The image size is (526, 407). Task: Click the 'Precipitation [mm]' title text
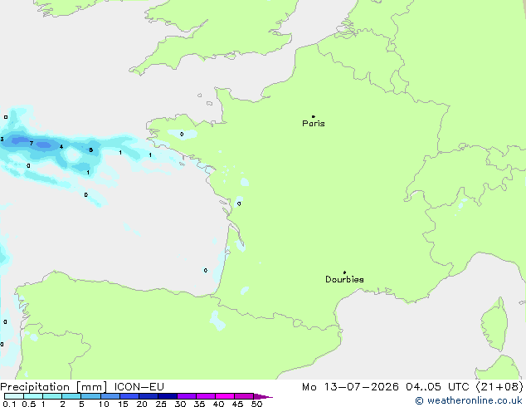tap(54, 387)
